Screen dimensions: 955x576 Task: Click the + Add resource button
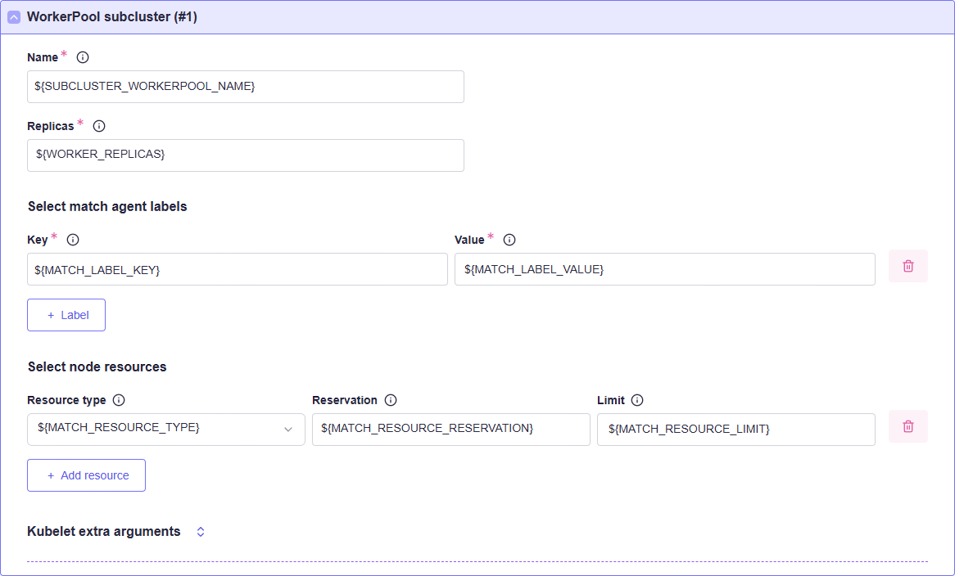86,475
